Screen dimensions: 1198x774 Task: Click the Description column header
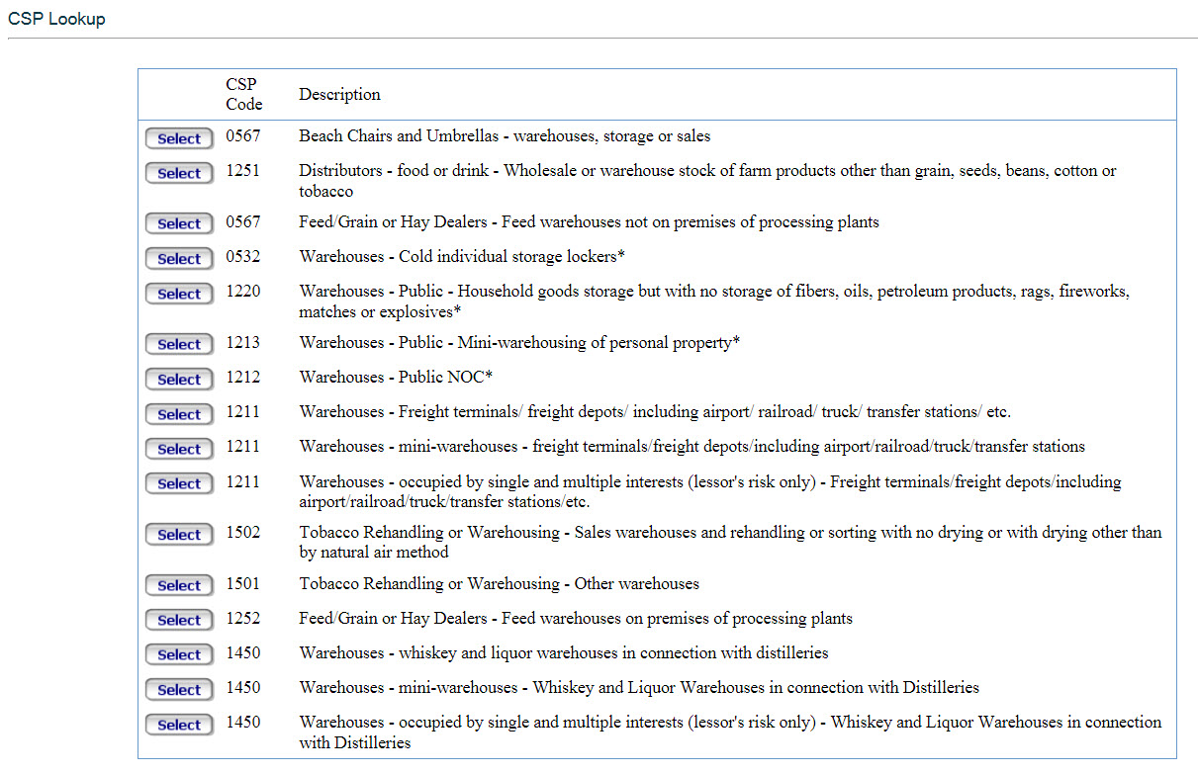click(339, 95)
